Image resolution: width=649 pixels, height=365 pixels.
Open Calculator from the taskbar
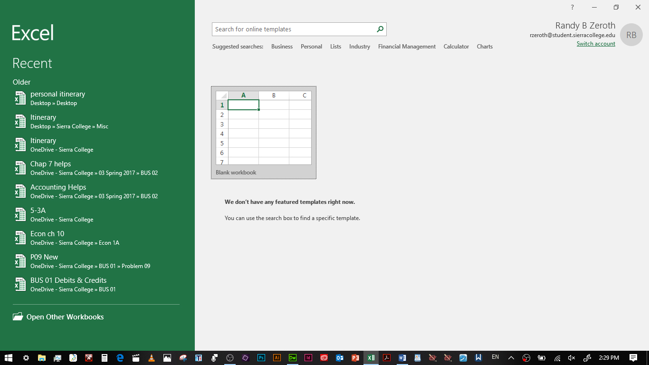point(105,358)
